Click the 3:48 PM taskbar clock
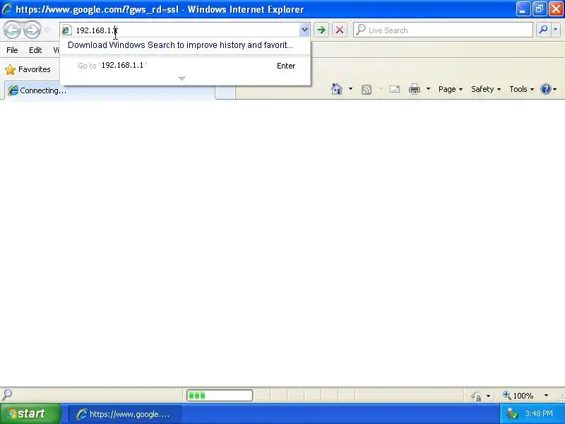 tap(539, 413)
